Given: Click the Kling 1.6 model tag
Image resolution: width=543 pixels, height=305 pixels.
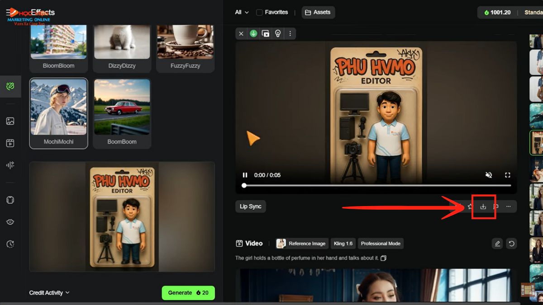Looking at the screenshot, I should [x=343, y=244].
